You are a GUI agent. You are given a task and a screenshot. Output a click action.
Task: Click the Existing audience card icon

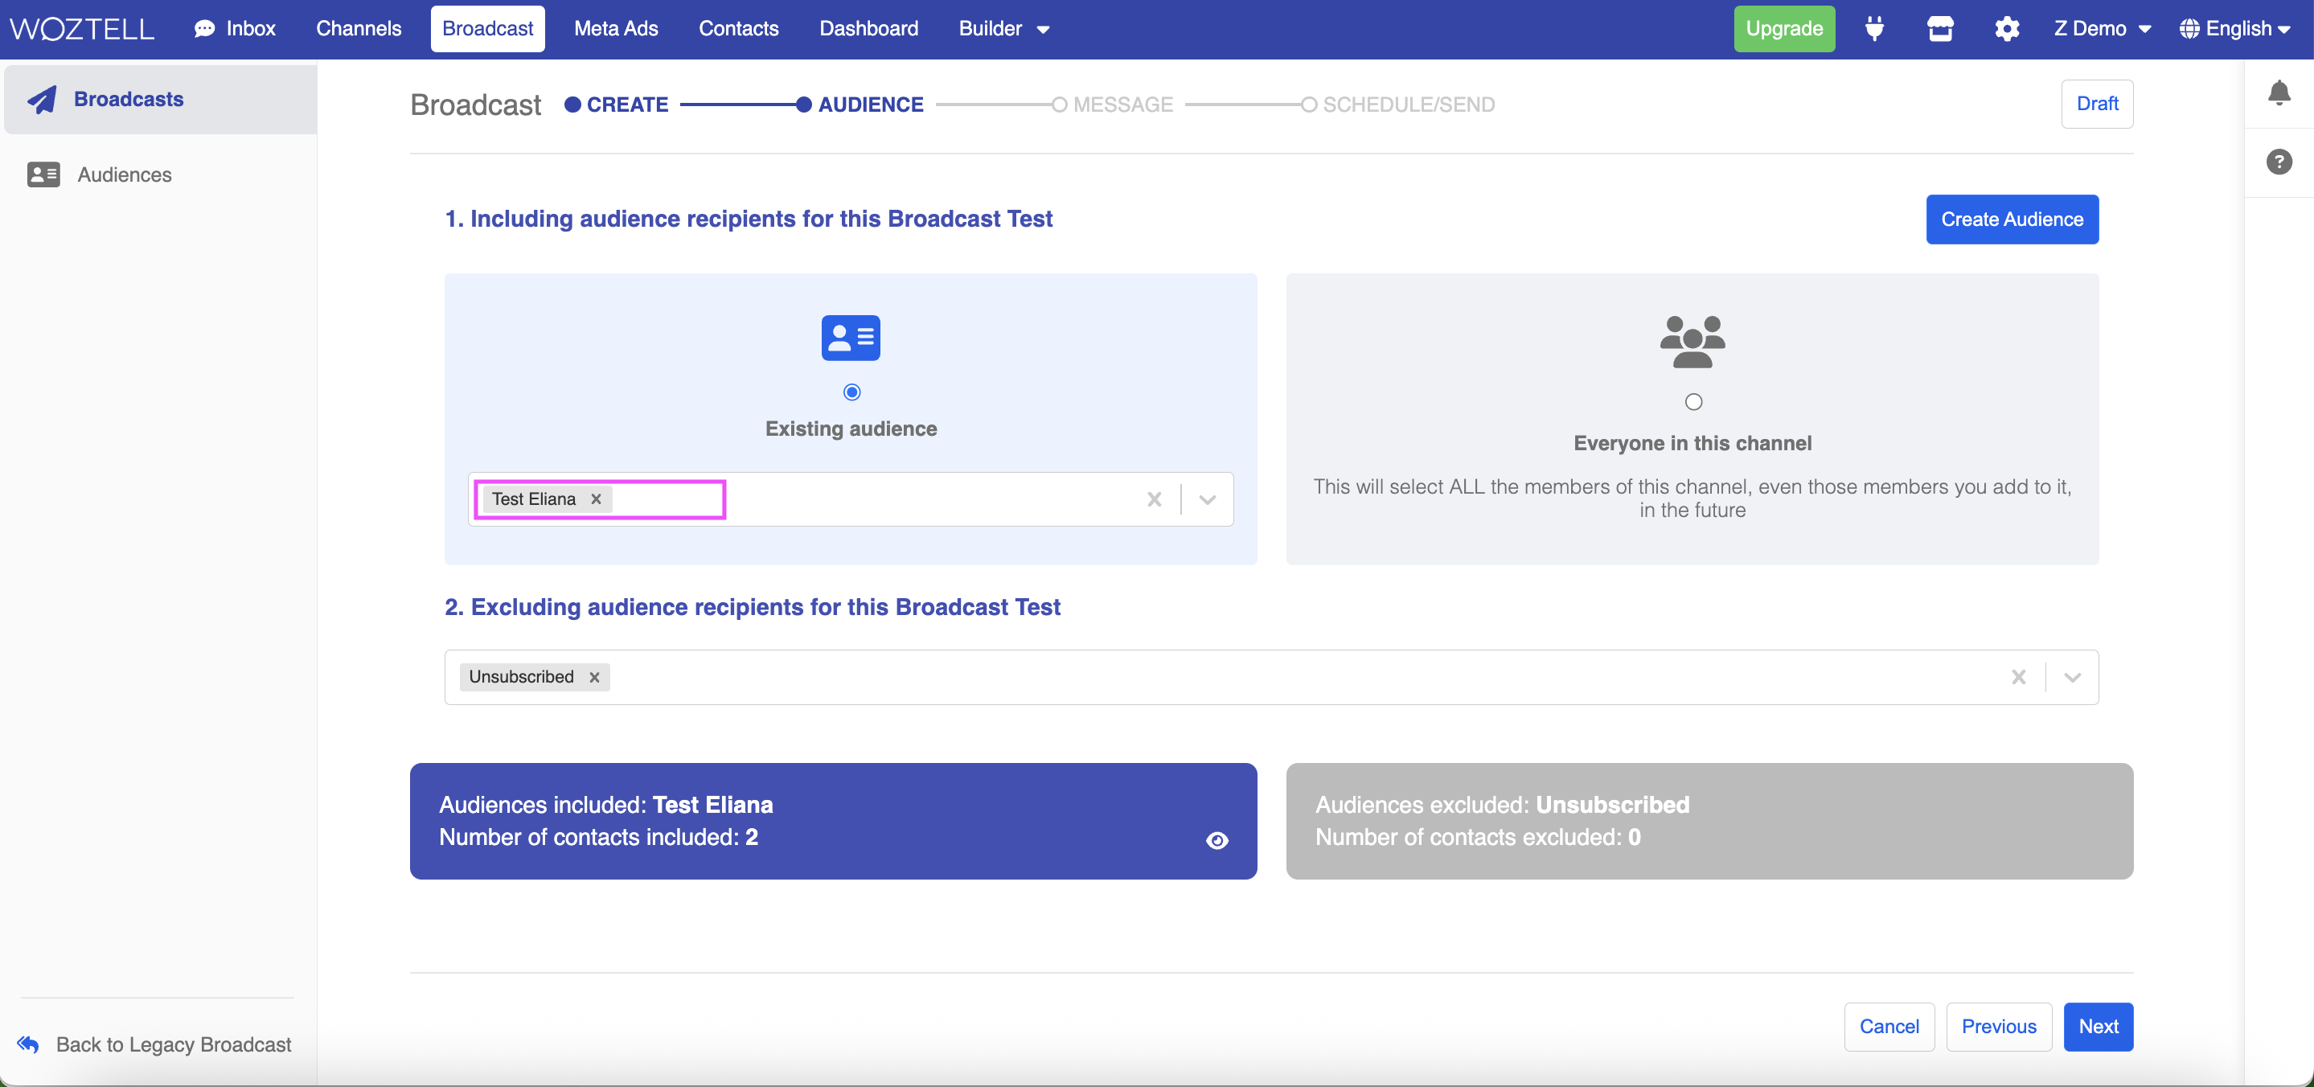pyautogui.click(x=851, y=338)
